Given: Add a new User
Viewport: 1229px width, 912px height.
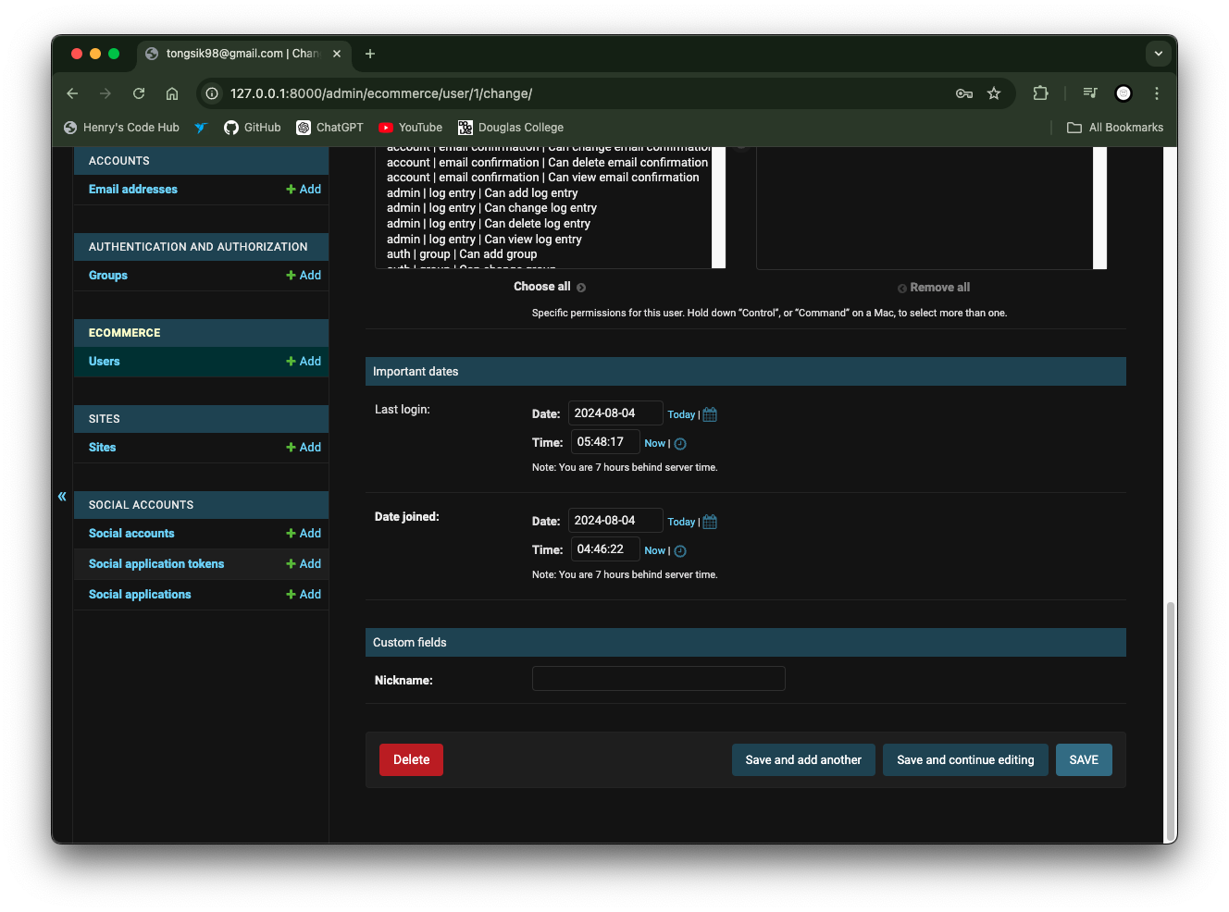Looking at the screenshot, I should (304, 362).
